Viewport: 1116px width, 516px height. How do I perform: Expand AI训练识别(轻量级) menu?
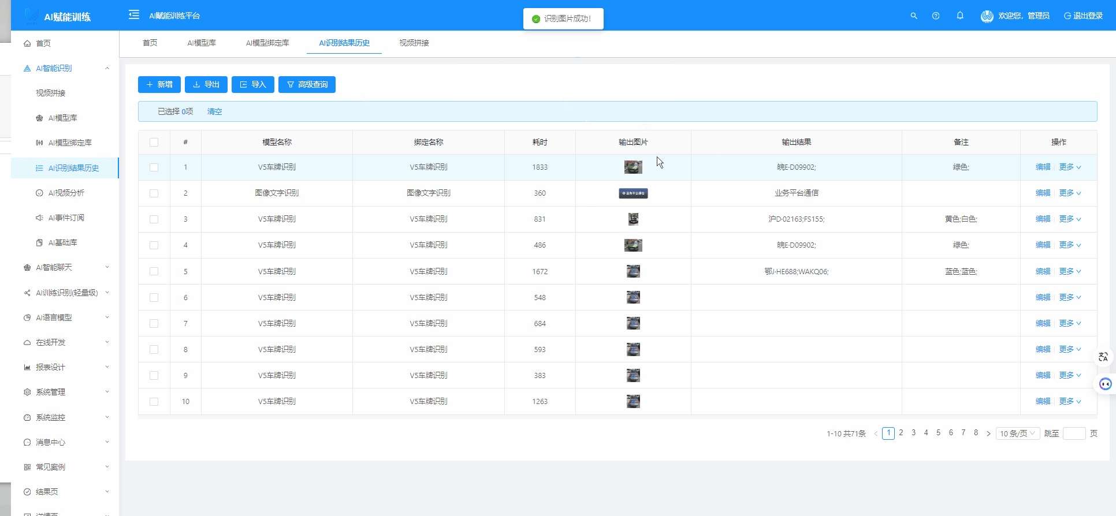point(65,293)
